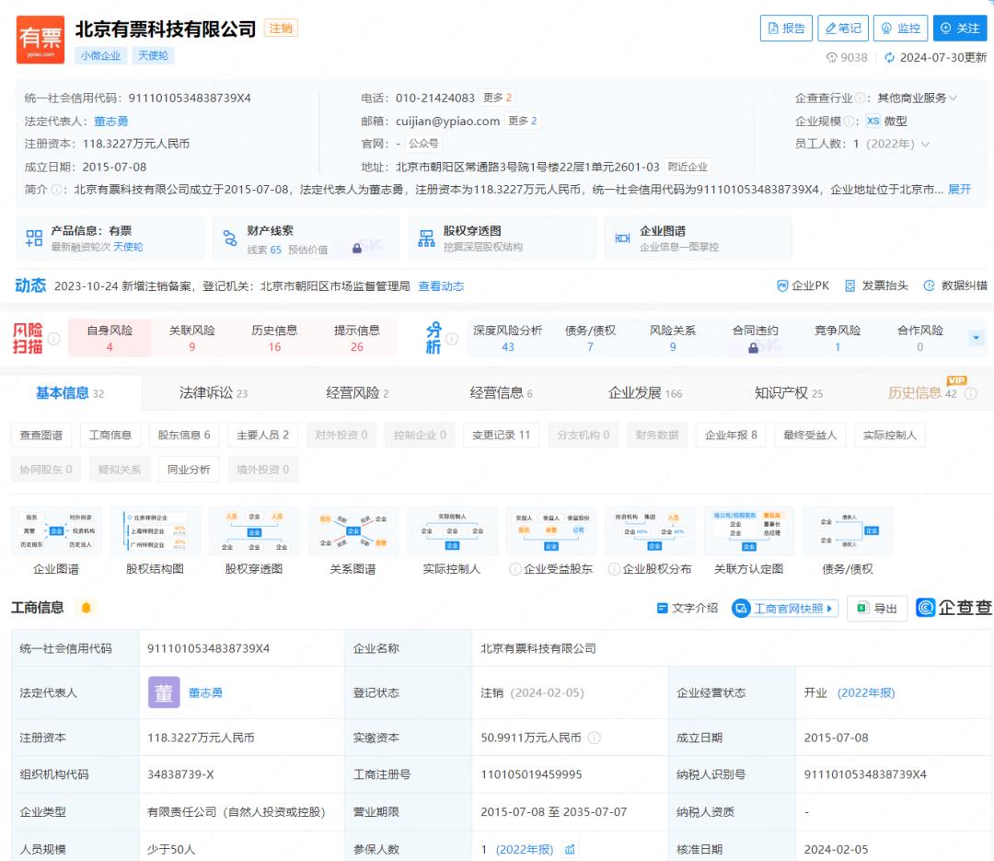Expand the 其他商业服务 industry dropdown
Screen dimensions: 994x861
953,98
